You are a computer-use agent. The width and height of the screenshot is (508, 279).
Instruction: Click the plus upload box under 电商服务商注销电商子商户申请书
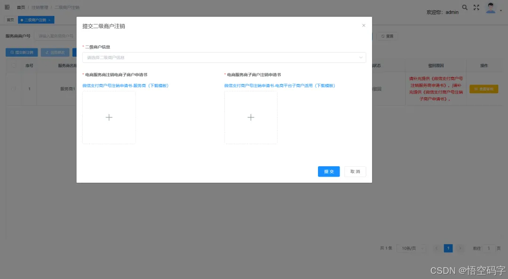[x=109, y=117]
